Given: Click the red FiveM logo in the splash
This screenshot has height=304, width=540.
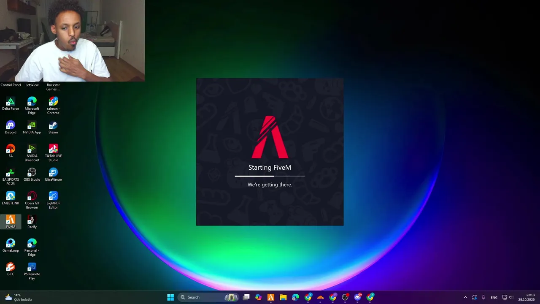Looking at the screenshot, I should point(270,137).
